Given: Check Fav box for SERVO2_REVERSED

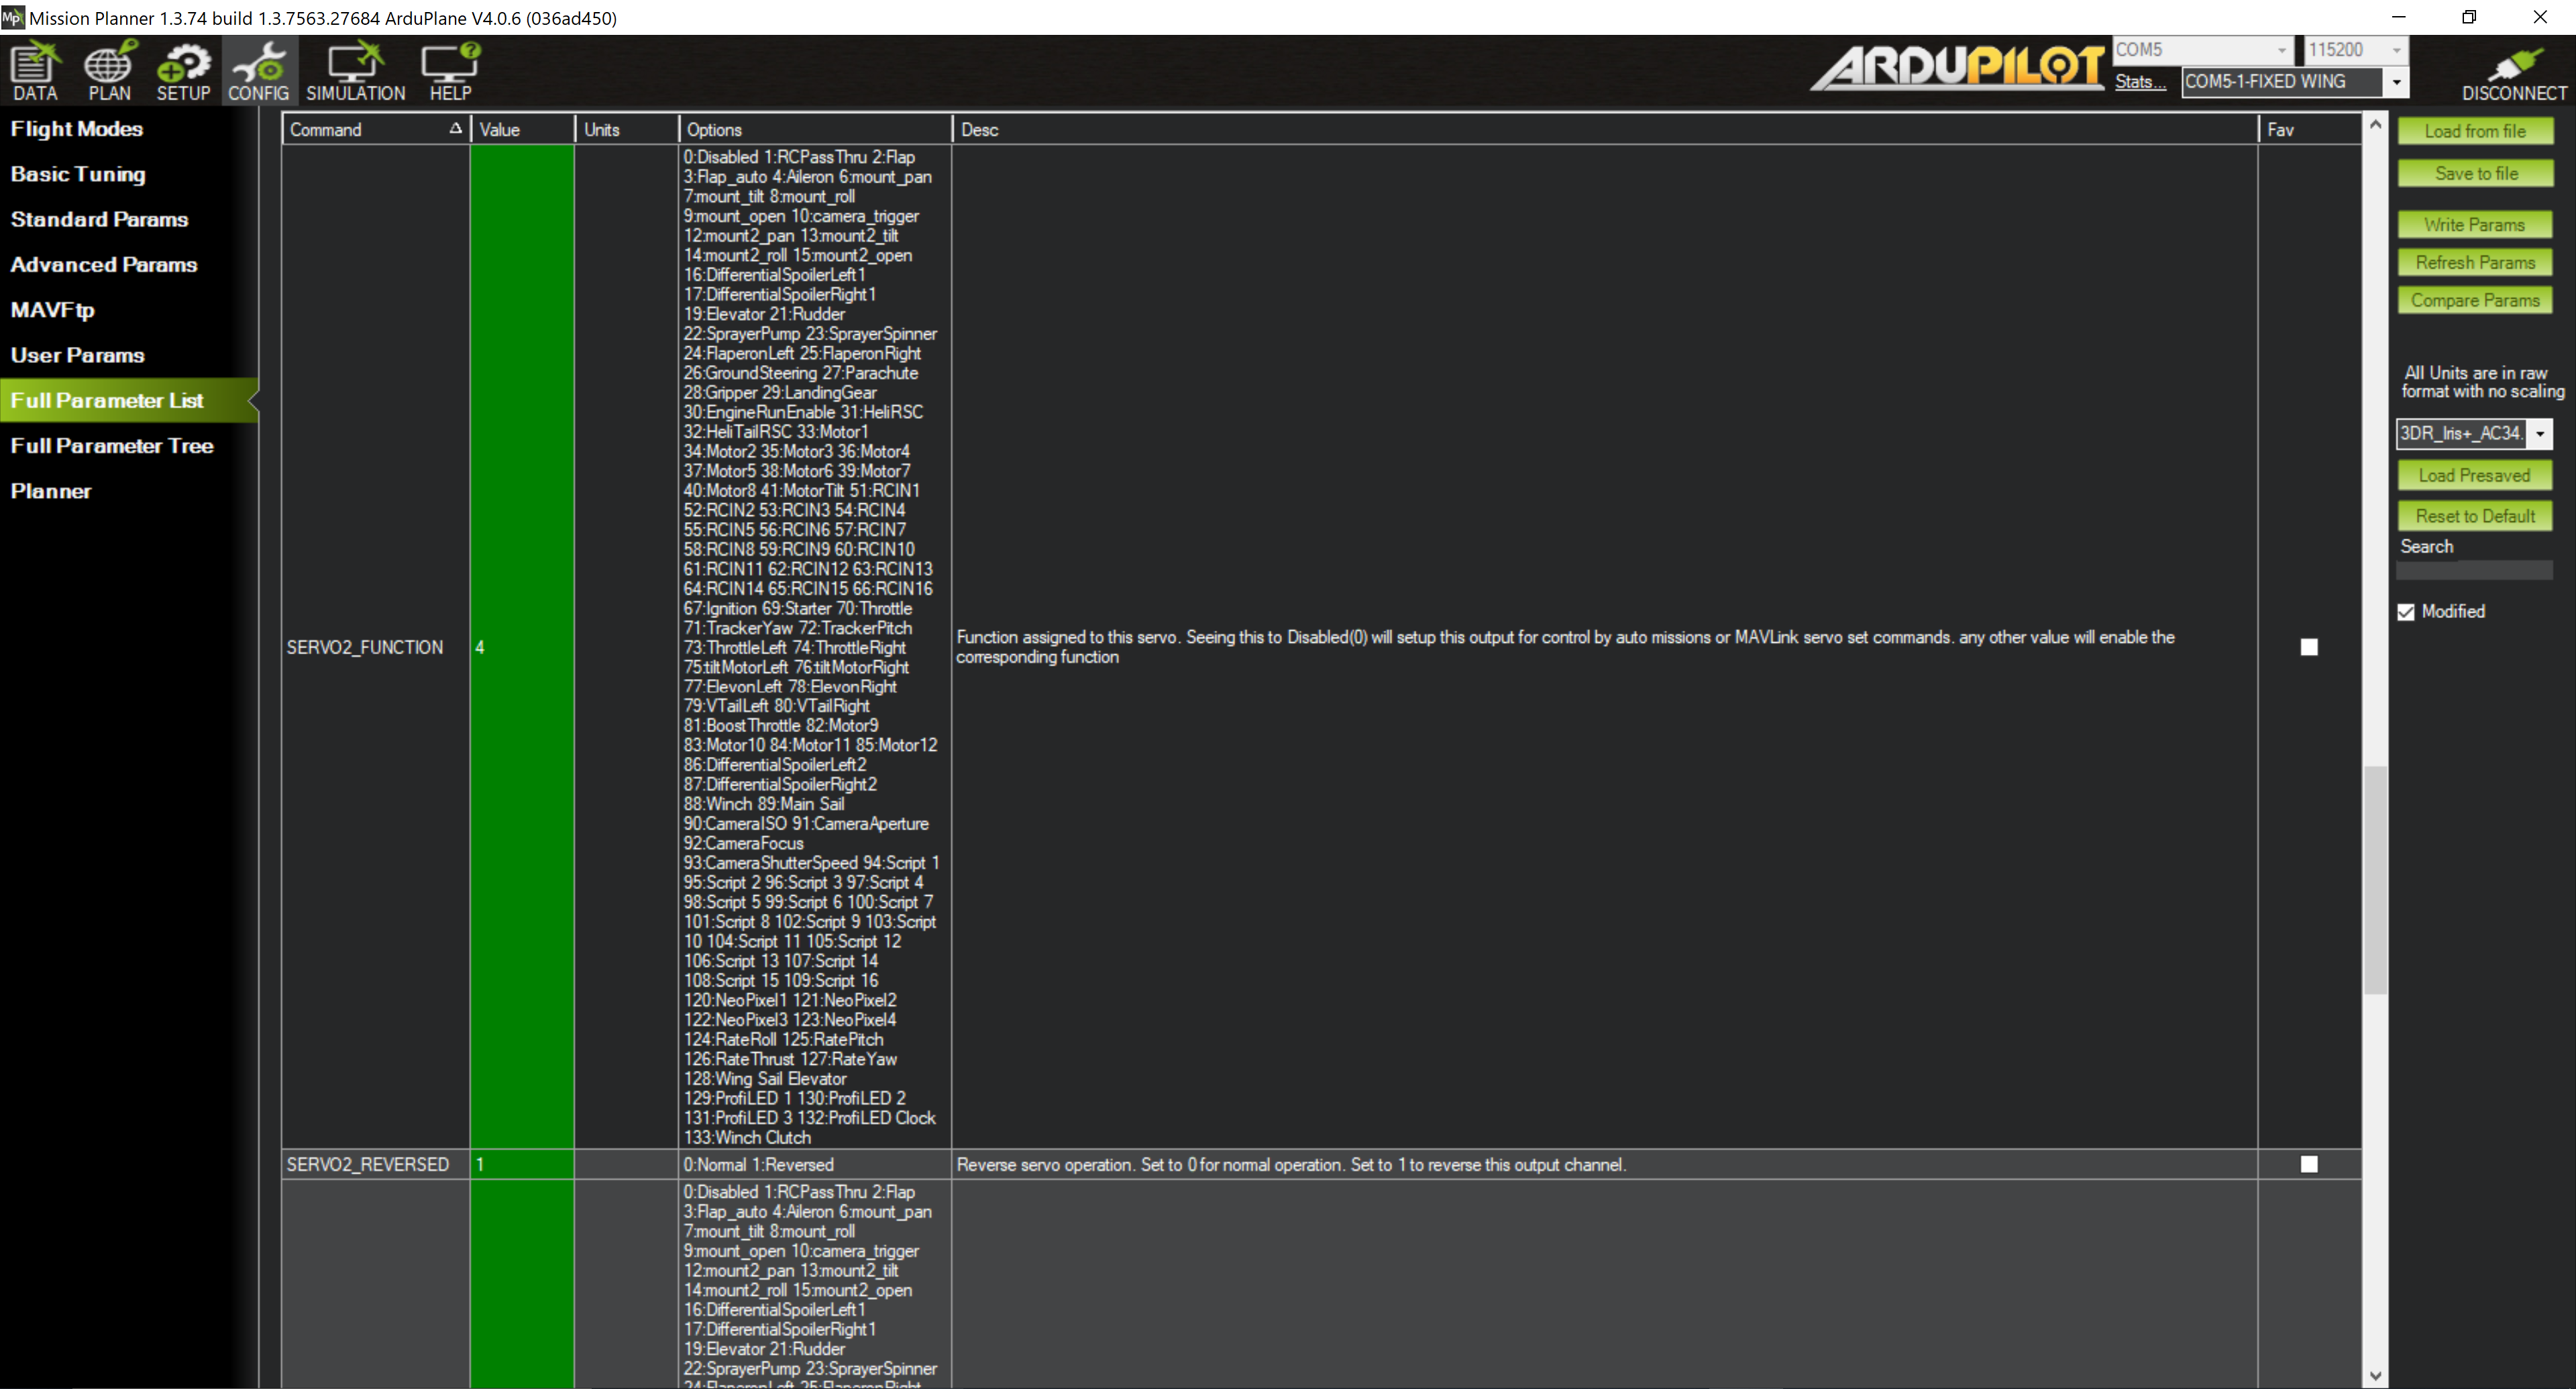Looking at the screenshot, I should 2308,1164.
